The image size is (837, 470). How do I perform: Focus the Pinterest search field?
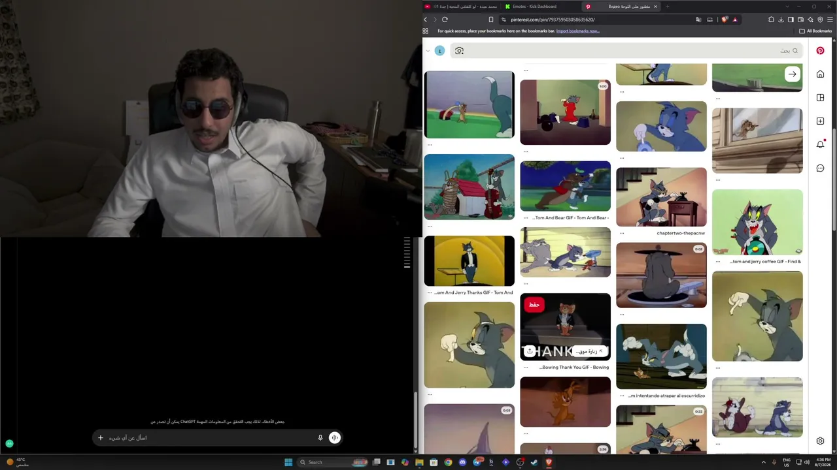[x=626, y=51]
